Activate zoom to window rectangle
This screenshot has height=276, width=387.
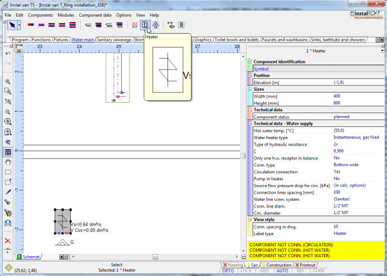(8, 92)
